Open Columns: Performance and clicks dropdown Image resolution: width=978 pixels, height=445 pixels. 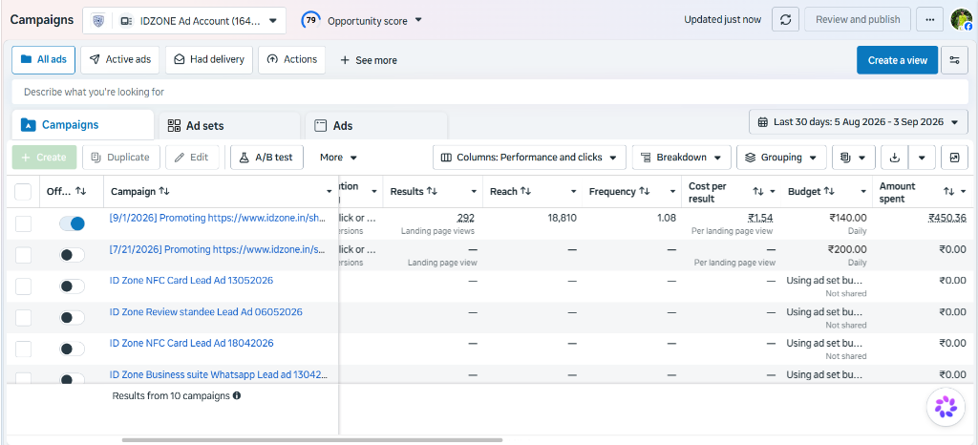pyautogui.click(x=529, y=158)
